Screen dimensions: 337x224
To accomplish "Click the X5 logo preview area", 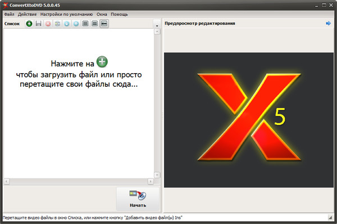I will [x=249, y=120].
